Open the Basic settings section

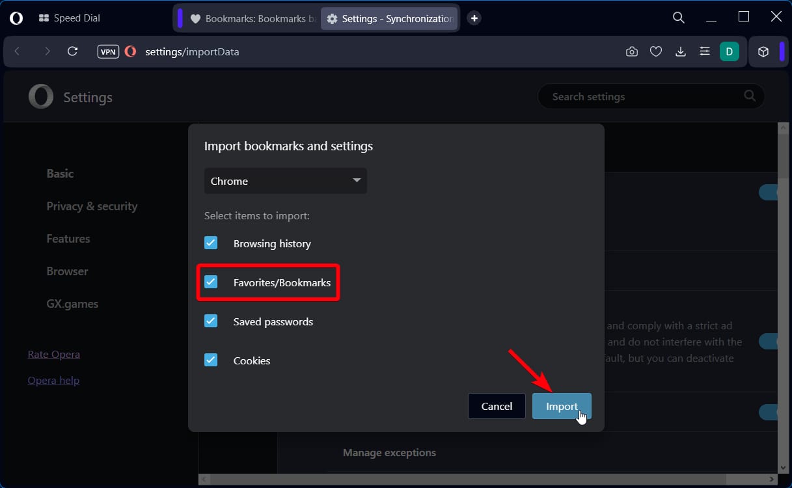coord(60,174)
